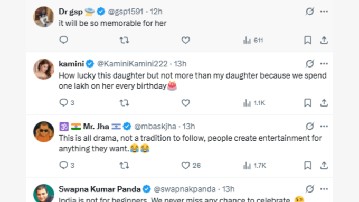Retweet Dr gsp's post
The width and height of the screenshot is (359, 202).
124,40
